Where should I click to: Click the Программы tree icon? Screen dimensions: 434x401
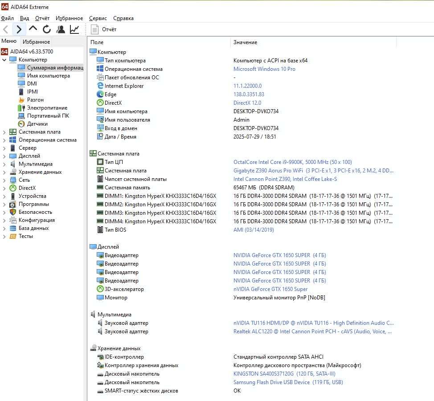tap(13, 204)
